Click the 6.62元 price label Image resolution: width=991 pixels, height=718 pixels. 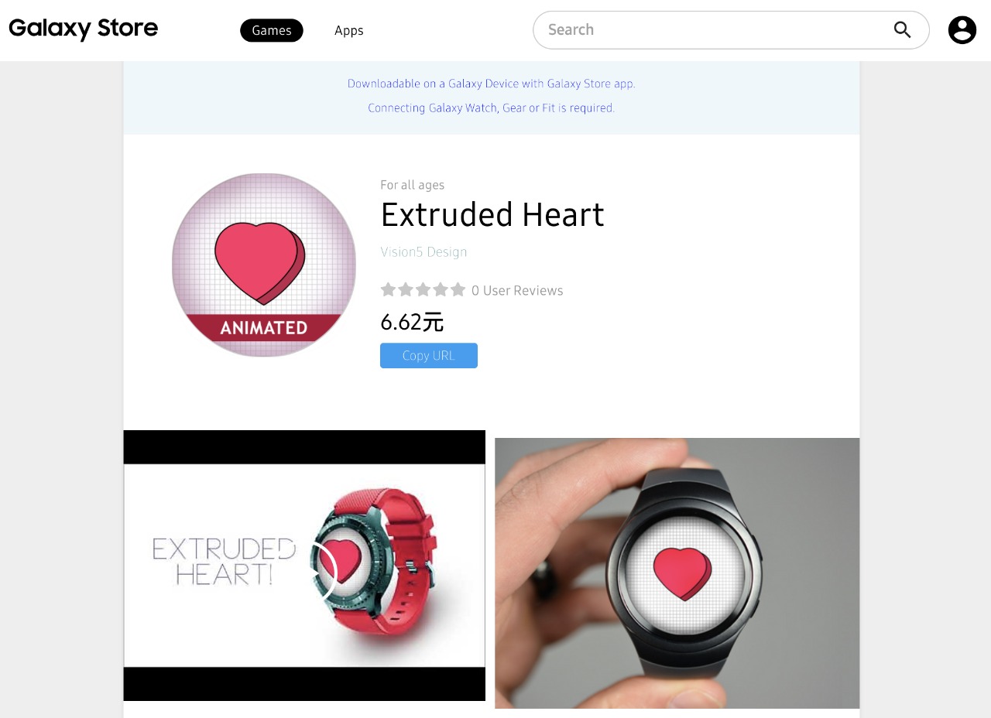click(412, 322)
